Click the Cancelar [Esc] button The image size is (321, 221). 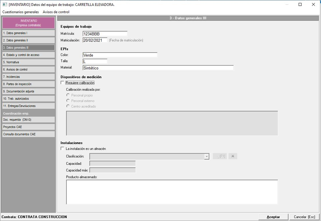pyautogui.click(x=304, y=217)
